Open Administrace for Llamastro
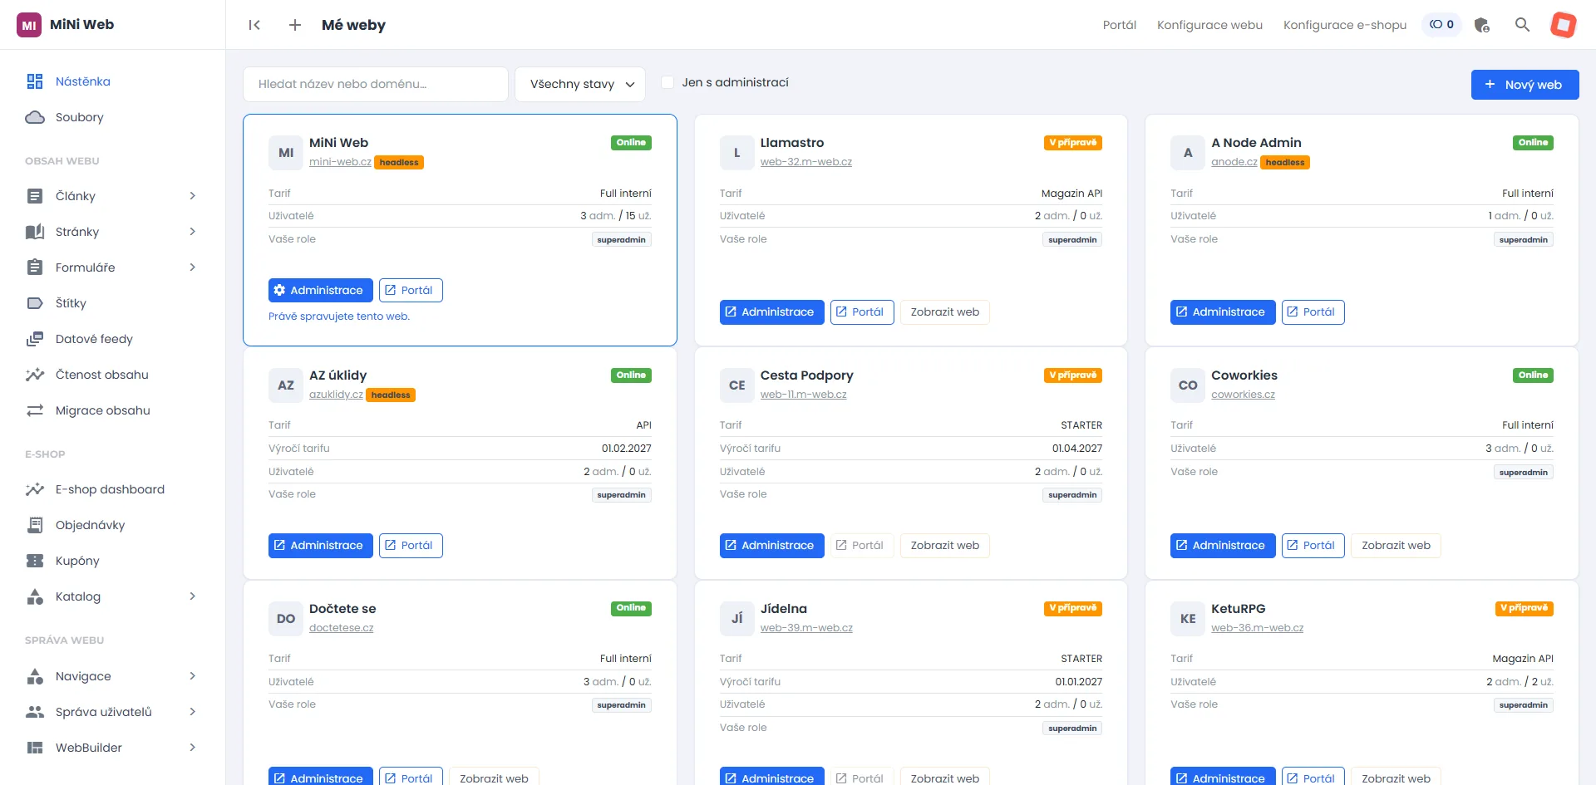The image size is (1596, 785). pos(771,312)
